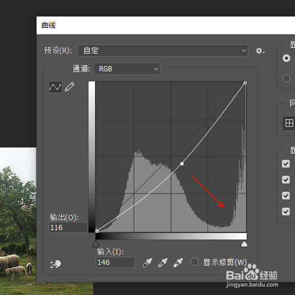Image resolution: width=295 pixels, height=295 pixels.
Task: Click the white point slider under the curve
Action: click(x=244, y=244)
